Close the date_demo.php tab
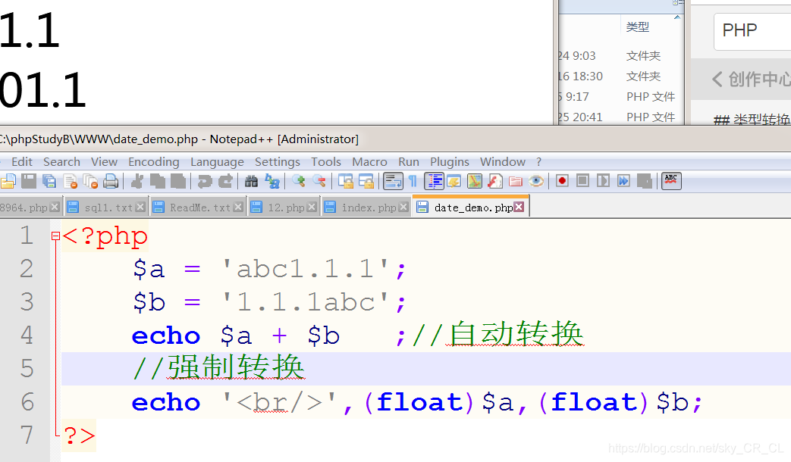The image size is (791, 462). (519, 207)
